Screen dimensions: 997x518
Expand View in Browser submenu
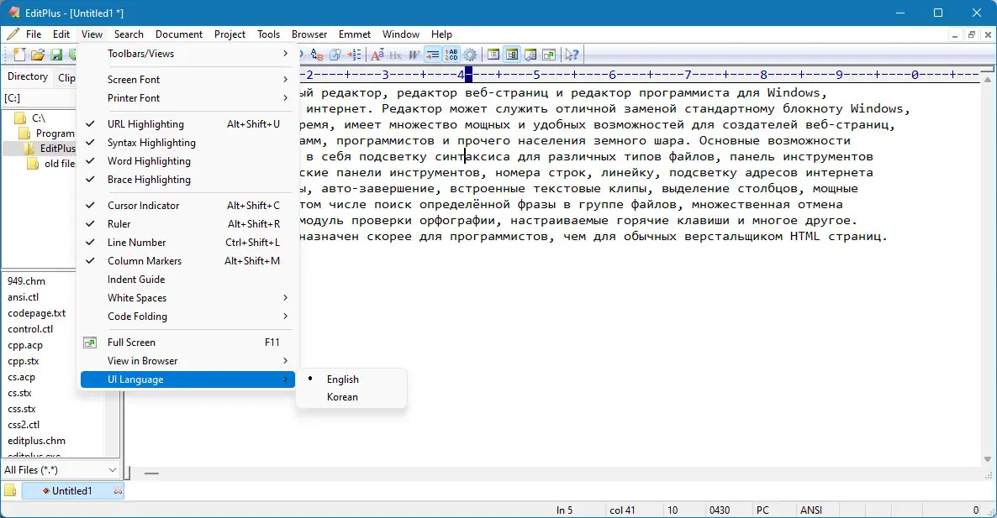click(x=187, y=361)
